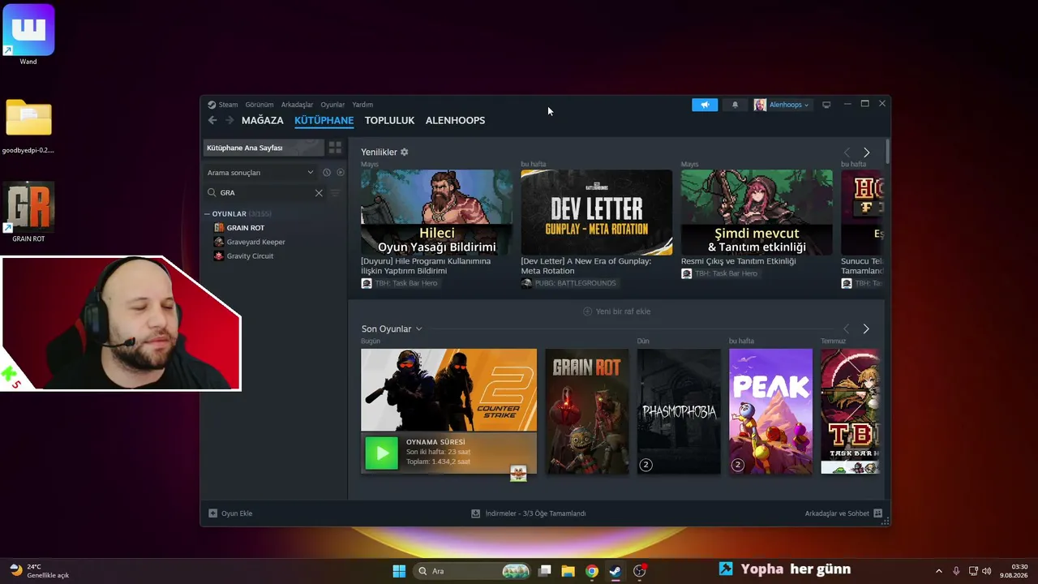Open the Görünüm menu
This screenshot has width=1038, height=584.
pyautogui.click(x=259, y=105)
